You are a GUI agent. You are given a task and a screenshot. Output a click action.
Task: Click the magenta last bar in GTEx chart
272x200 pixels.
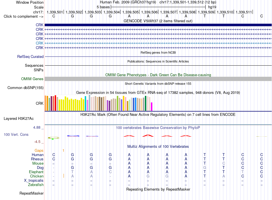(152, 106)
